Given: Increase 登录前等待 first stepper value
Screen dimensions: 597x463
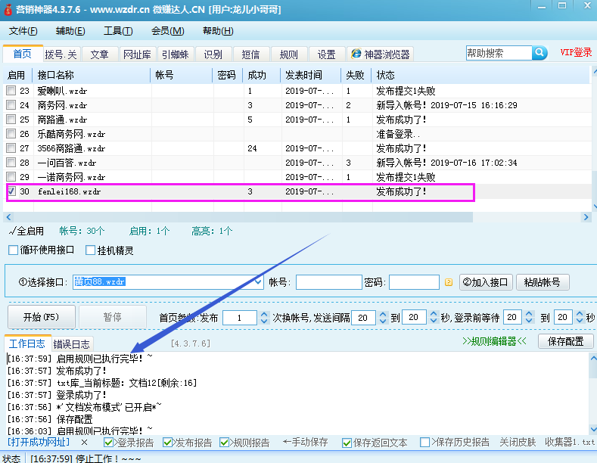Looking at the screenshot, I should [x=528, y=313].
